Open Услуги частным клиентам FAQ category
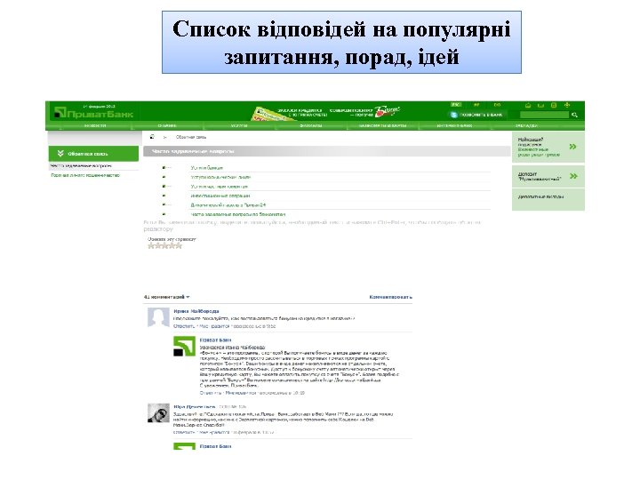 coord(220,187)
